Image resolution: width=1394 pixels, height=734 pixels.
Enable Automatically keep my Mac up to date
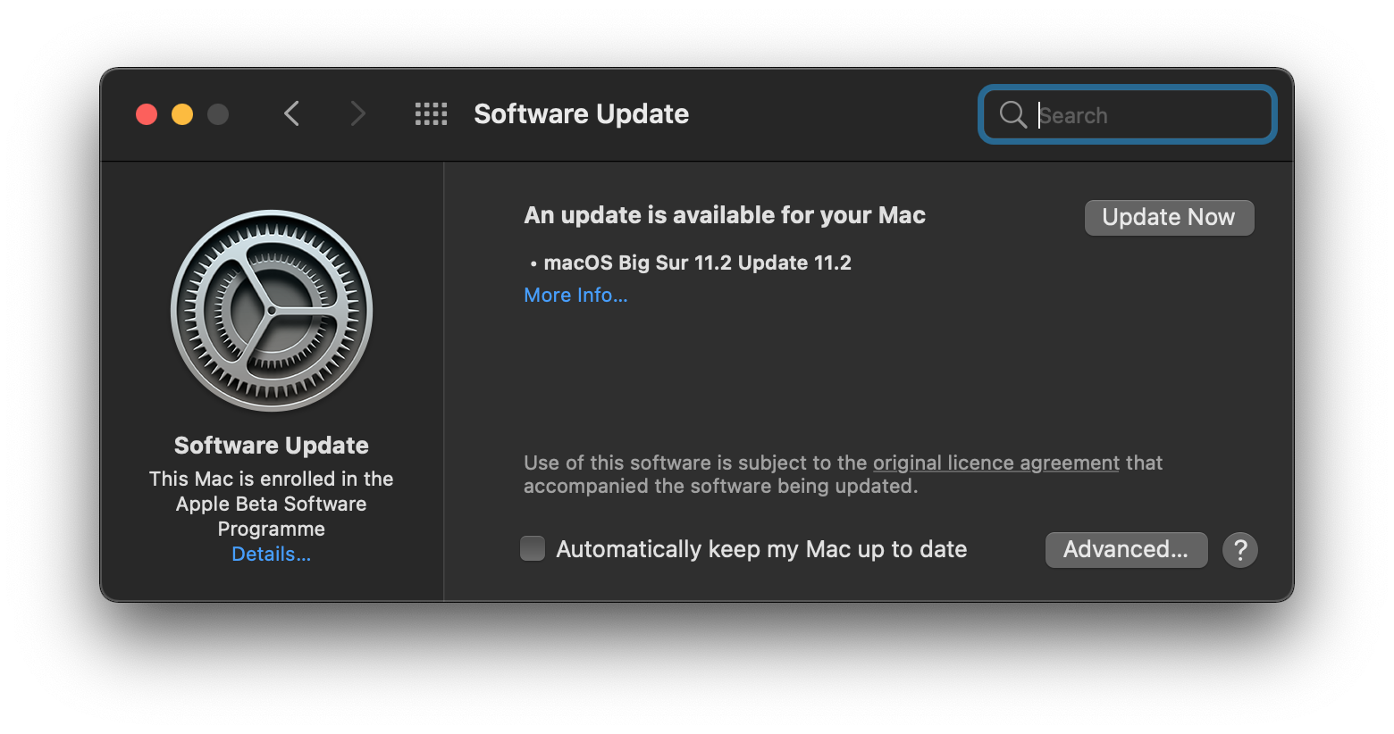pyautogui.click(x=533, y=548)
